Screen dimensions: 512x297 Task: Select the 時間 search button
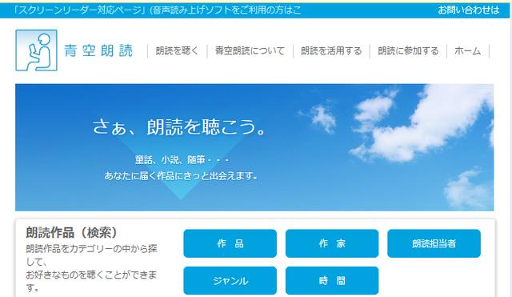coord(332,281)
